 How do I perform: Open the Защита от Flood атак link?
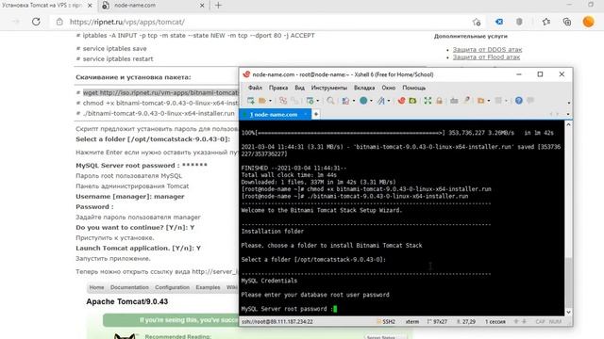coord(486,56)
